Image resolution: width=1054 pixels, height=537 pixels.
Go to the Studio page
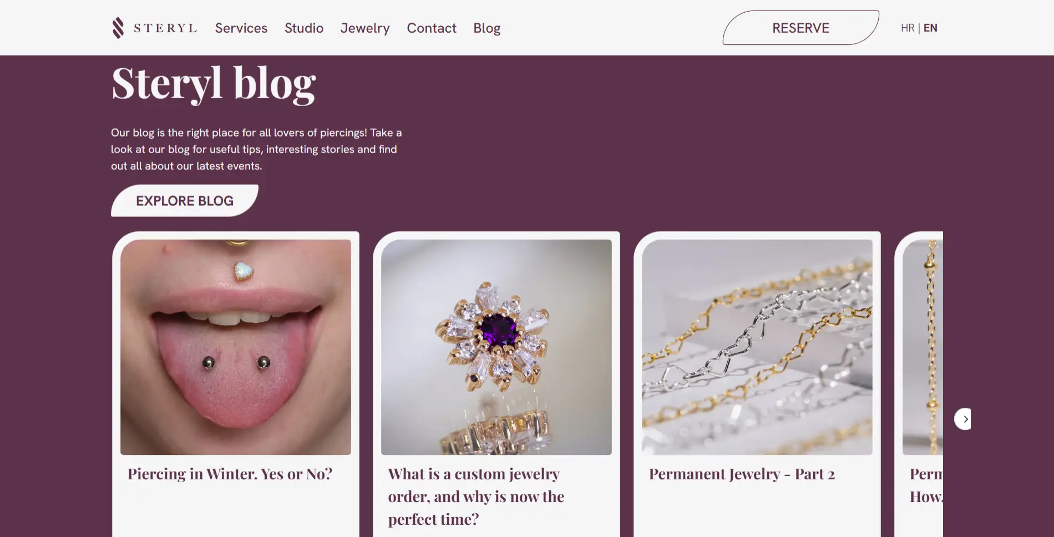tap(304, 28)
